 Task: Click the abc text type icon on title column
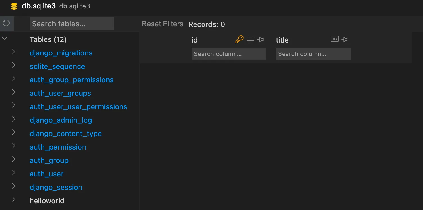pos(335,39)
